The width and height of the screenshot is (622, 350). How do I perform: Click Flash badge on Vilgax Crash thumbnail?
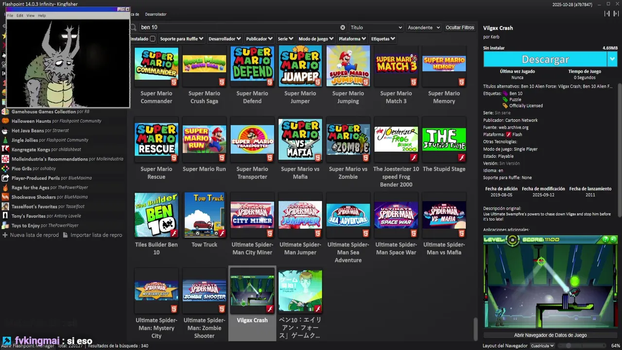[270, 309]
